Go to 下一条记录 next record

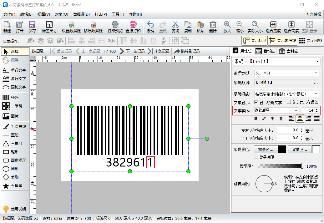coord(132,51)
